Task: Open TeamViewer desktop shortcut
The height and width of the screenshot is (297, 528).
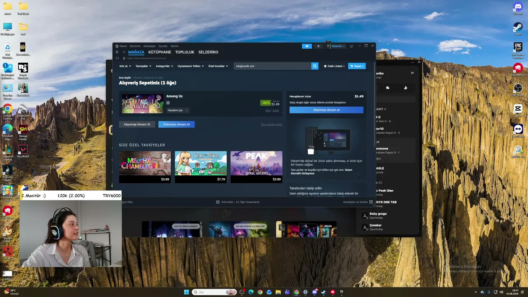Action: tap(518, 131)
